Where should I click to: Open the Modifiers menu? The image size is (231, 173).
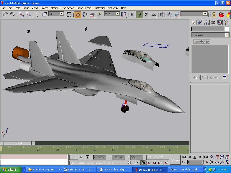tap(56, 8)
